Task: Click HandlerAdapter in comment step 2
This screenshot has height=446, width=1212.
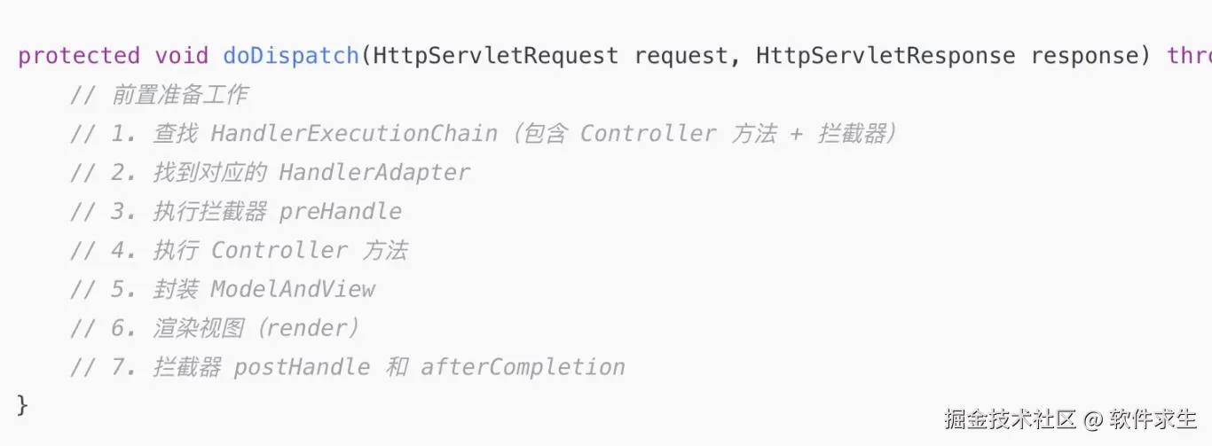Action: 374,172
